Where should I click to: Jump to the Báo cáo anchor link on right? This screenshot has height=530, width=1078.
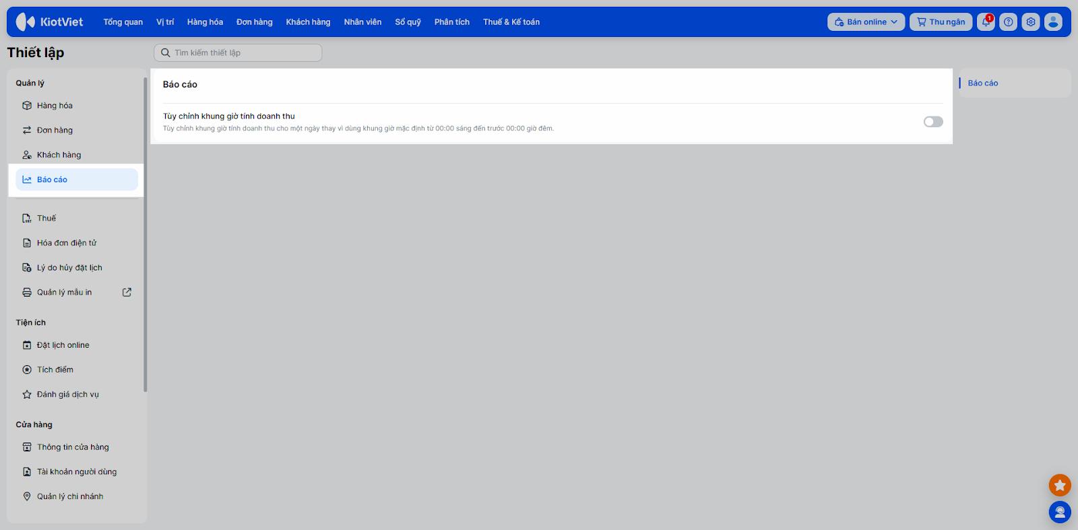pos(983,83)
